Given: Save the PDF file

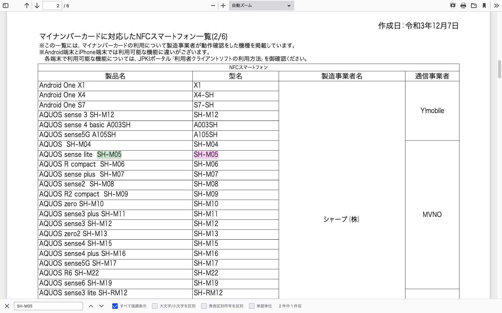Looking at the screenshot, I should tap(474, 6).
